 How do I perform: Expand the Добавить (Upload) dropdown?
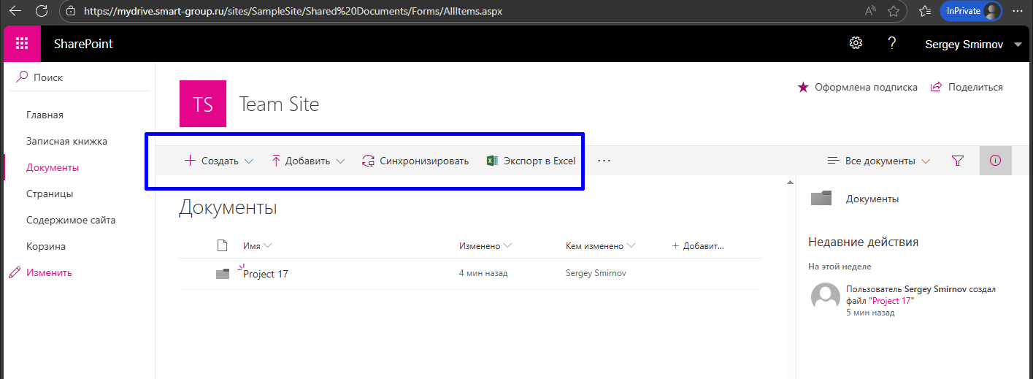tap(307, 161)
